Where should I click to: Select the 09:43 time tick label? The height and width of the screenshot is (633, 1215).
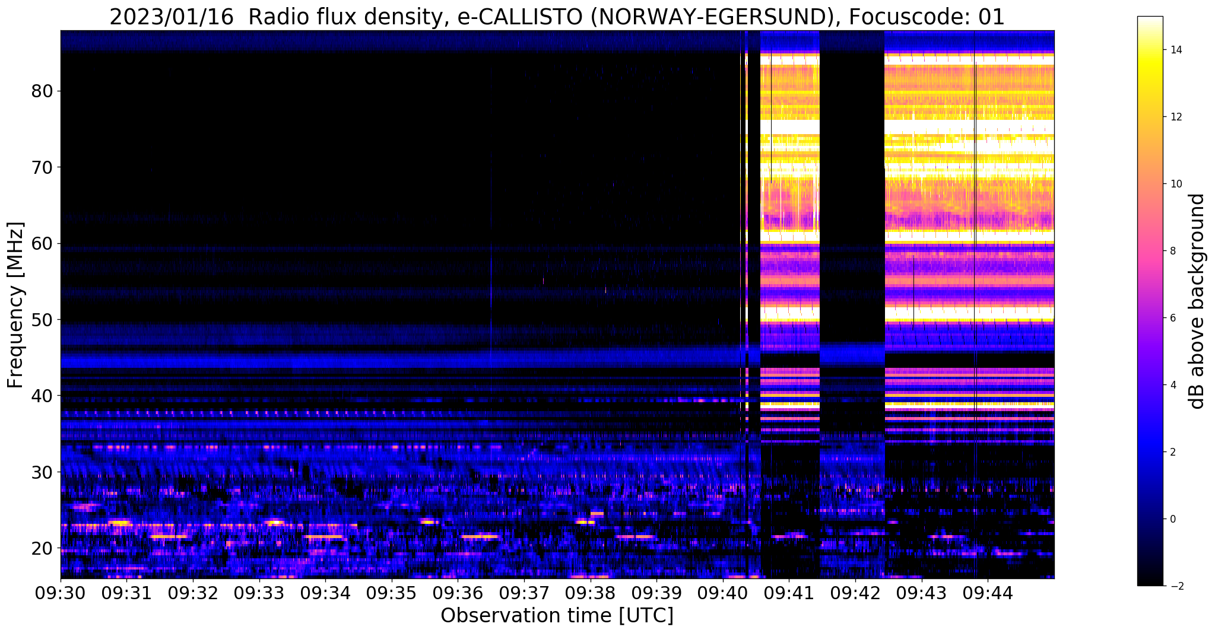tap(922, 593)
